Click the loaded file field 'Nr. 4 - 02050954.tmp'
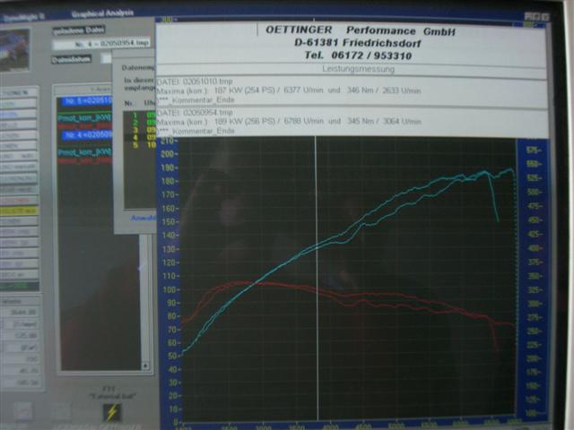This screenshot has width=574, height=430. (x=101, y=44)
